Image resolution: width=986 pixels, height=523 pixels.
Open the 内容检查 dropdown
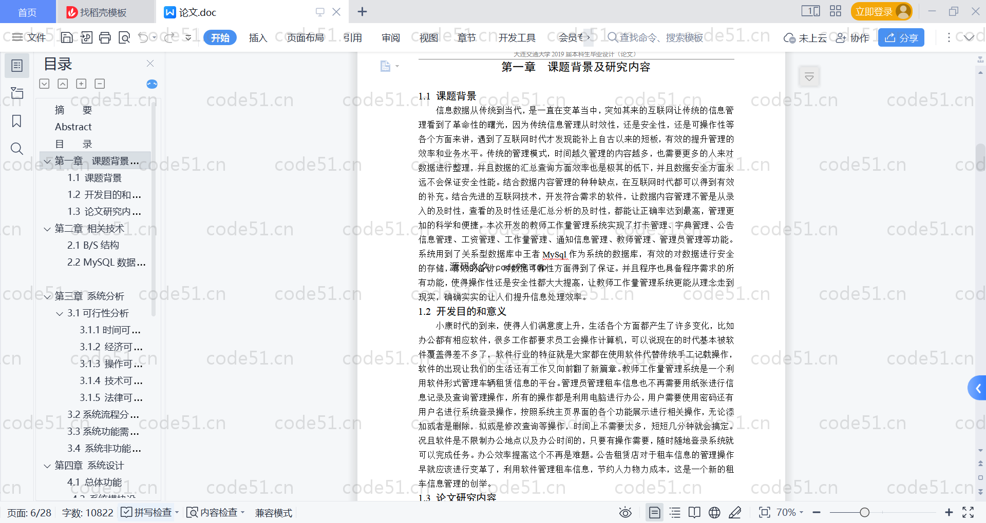[242, 512]
